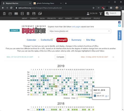
Task: Close the gHacks Technology News tab
Action: click(x=61, y=3)
